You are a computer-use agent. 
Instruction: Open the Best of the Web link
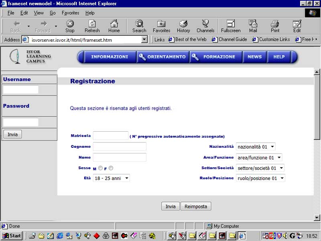click(187, 39)
